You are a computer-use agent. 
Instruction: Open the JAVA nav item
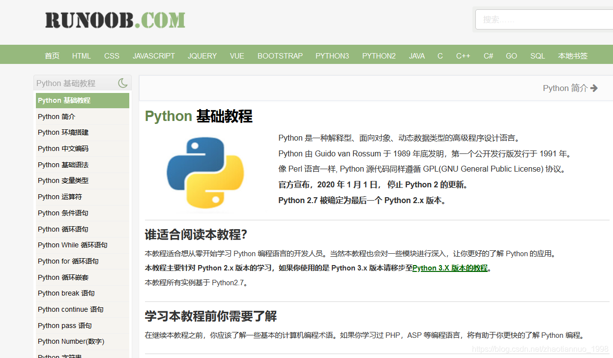tap(417, 56)
